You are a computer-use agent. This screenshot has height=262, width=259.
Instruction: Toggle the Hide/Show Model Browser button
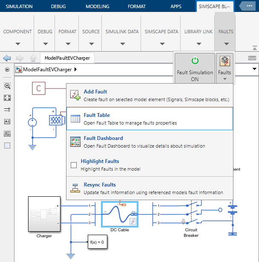(x=7, y=70)
